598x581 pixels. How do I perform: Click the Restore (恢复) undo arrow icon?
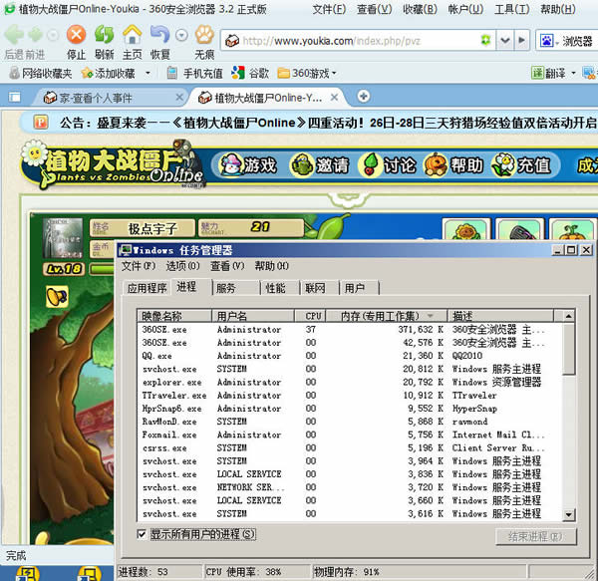click(159, 35)
